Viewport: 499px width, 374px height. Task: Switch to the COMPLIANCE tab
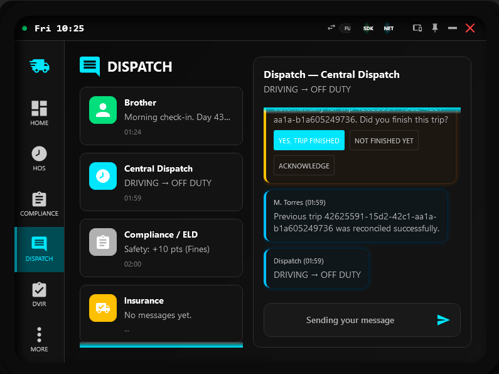click(39, 204)
